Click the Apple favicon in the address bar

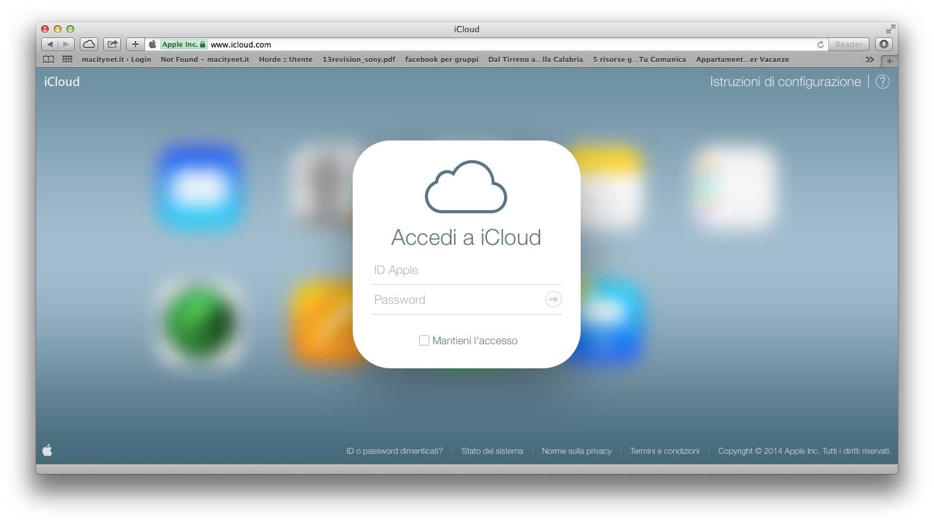pos(152,44)
